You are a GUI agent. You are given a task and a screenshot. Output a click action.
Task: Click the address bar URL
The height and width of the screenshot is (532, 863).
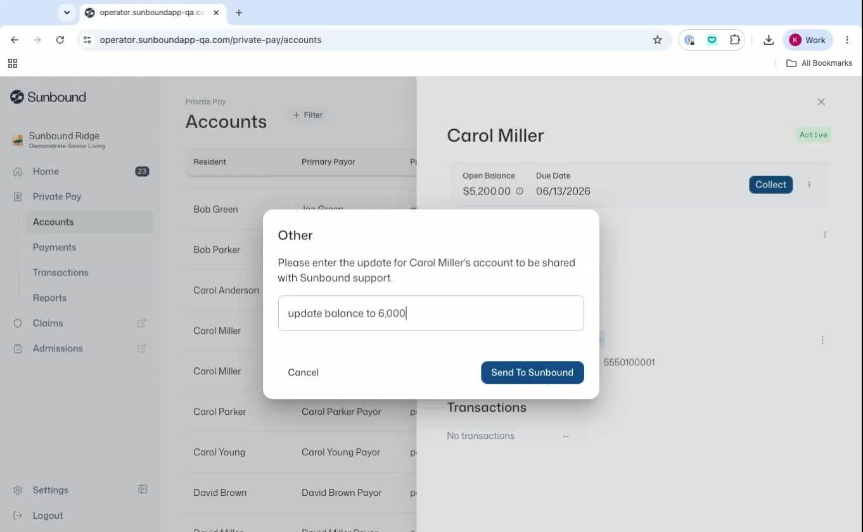point(210,40)
